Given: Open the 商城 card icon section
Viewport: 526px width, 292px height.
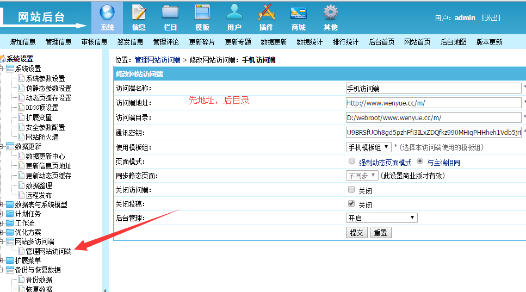Looking at the screenshot, I should pyautogui.click(x=298, y=17).
